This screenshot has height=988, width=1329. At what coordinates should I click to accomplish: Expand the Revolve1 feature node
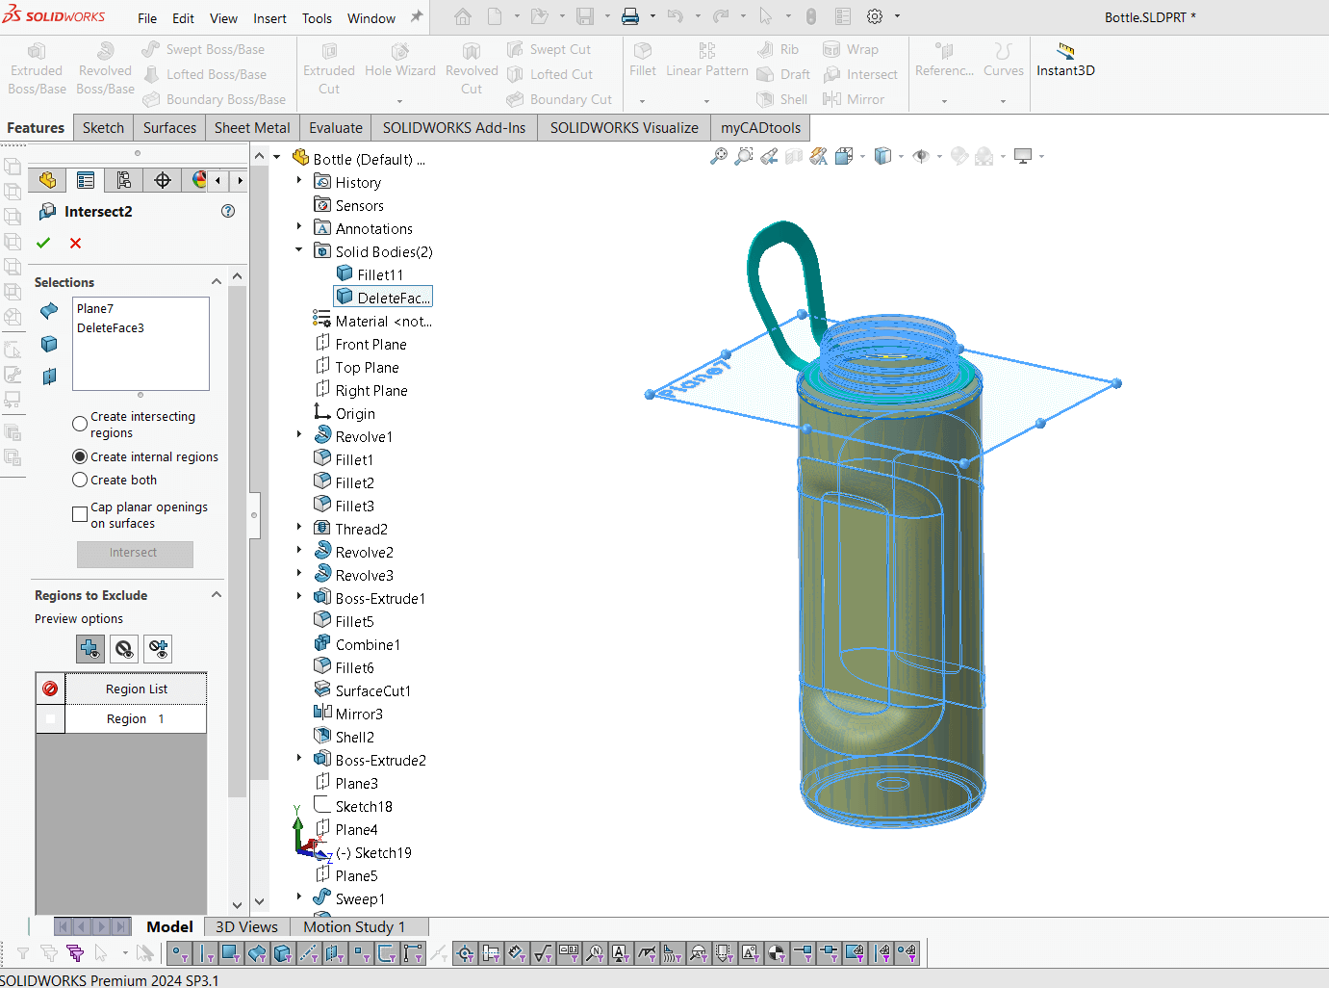click(299, 436)
